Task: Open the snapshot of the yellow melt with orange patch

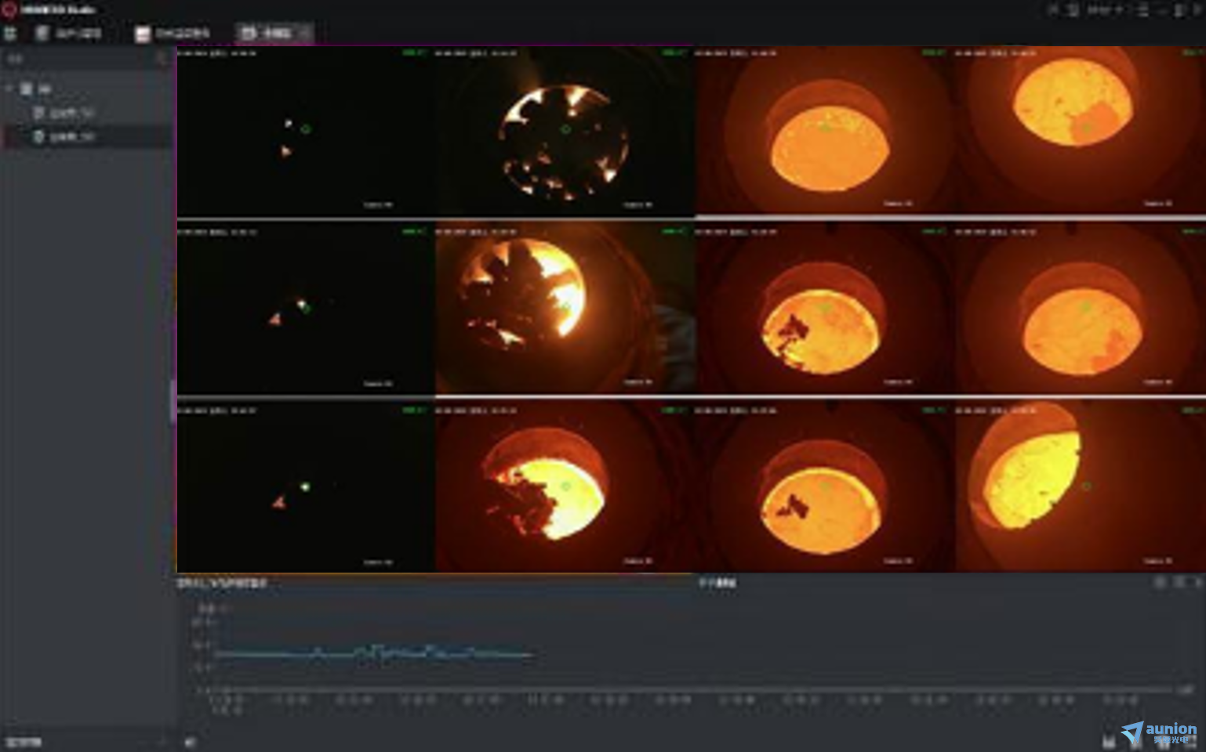Action: pos(1081,132)
